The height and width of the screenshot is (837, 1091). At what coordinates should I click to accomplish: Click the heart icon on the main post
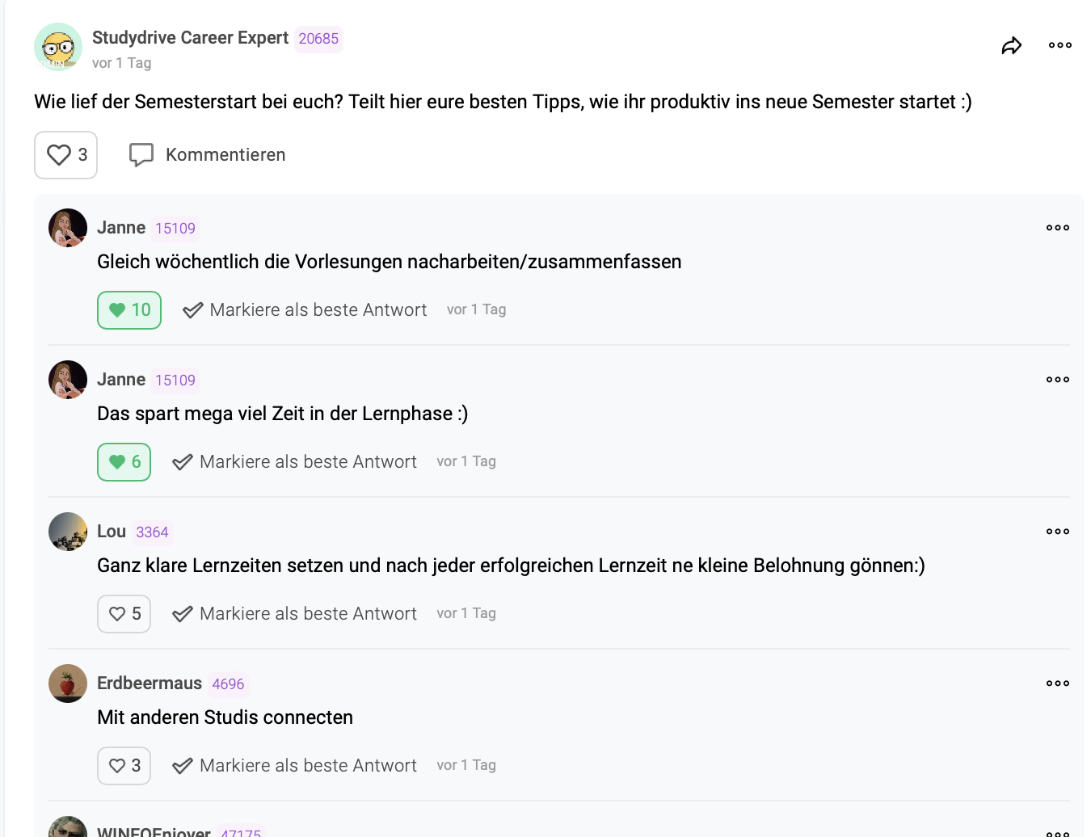pyautogui.click(x=59, y=154)
